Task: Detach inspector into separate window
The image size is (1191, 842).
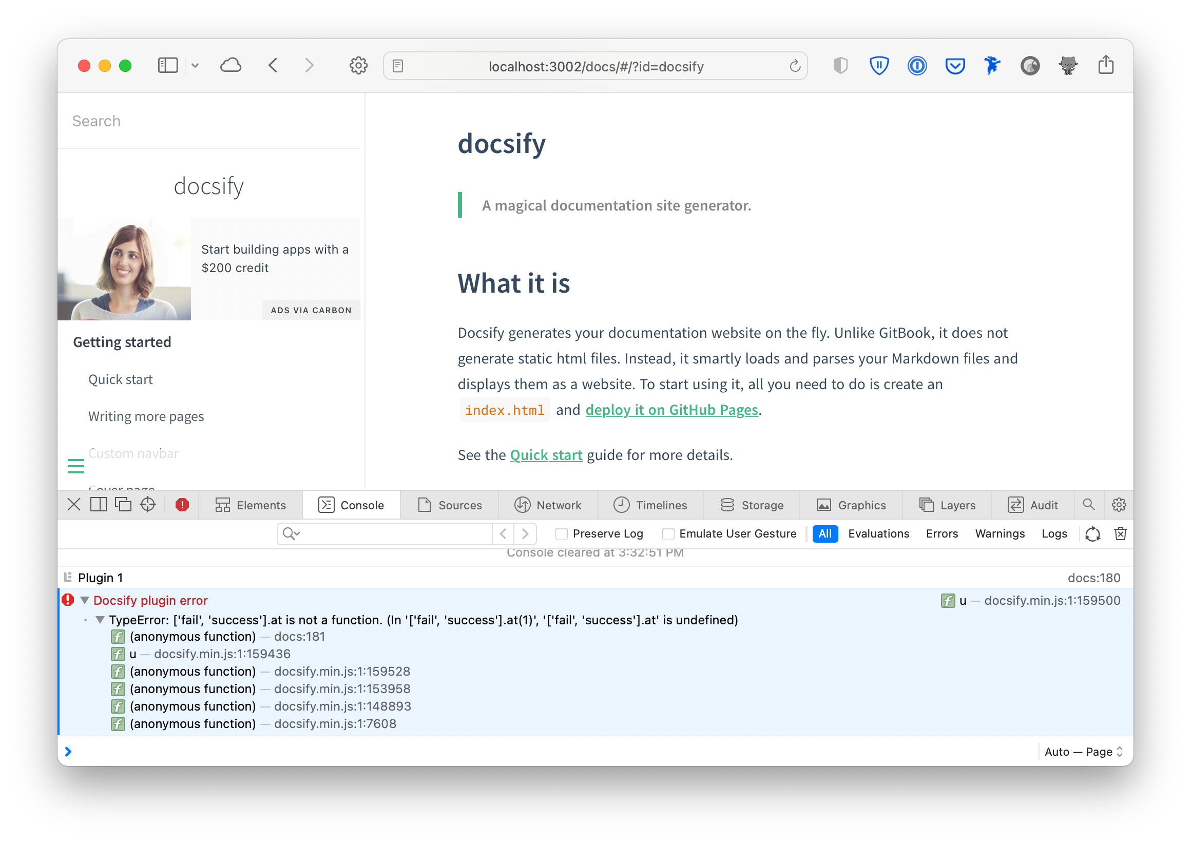Action: [123, 505]
